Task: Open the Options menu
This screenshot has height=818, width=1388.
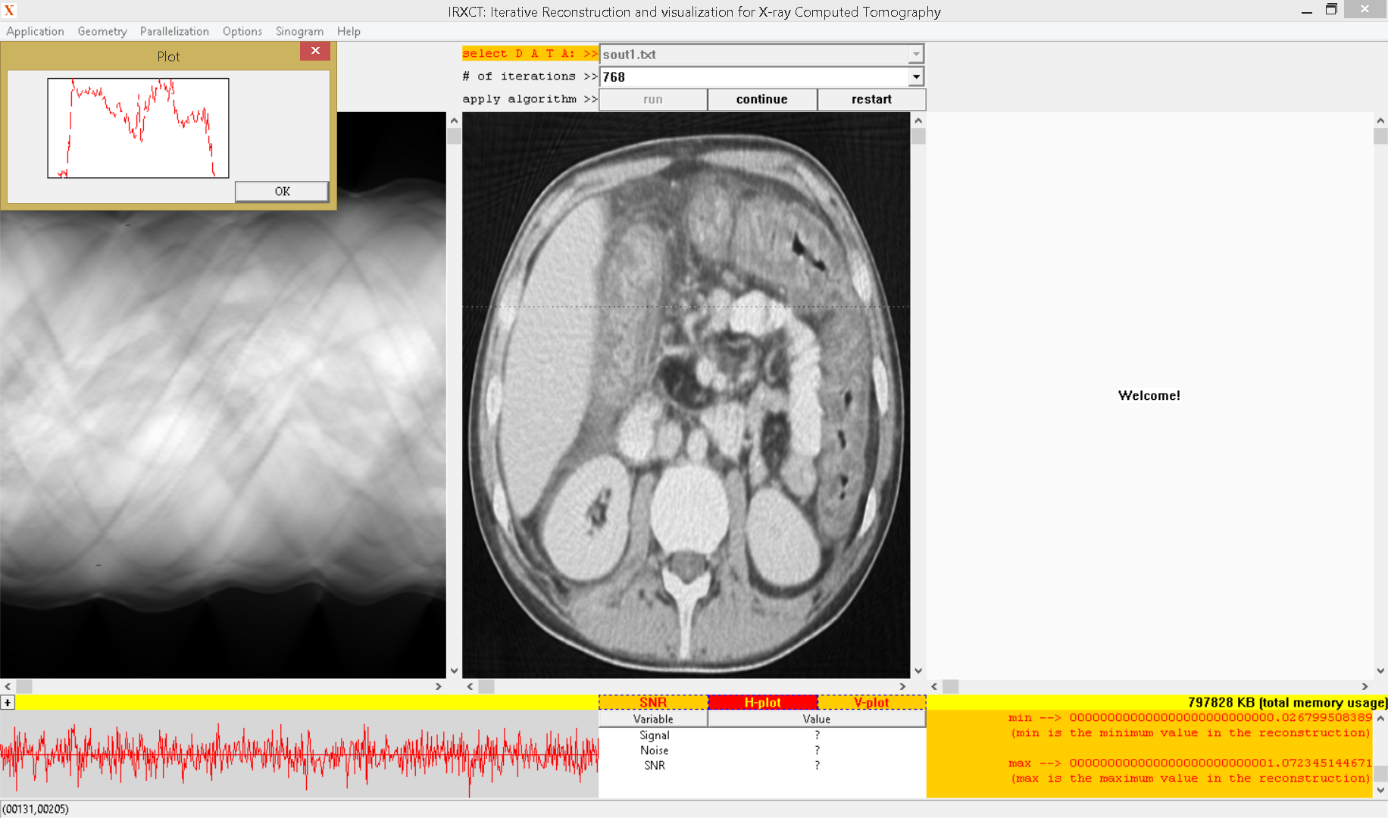Action: click(x=242, y=31)
